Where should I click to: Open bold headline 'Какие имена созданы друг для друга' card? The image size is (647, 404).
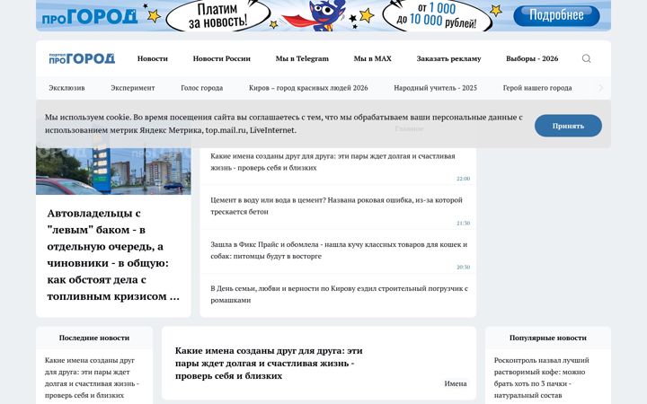point(269,364)
